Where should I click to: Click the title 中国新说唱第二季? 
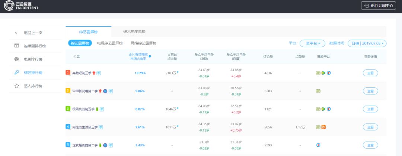[x=85, y=91]
